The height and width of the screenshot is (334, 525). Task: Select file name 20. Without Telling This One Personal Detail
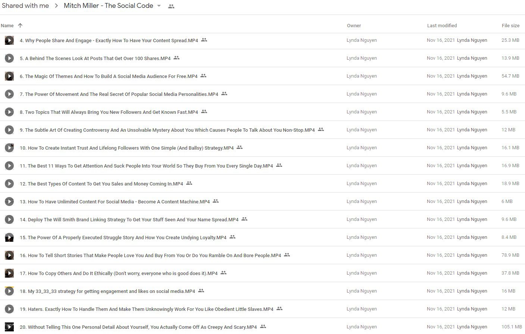pos(138,327)
